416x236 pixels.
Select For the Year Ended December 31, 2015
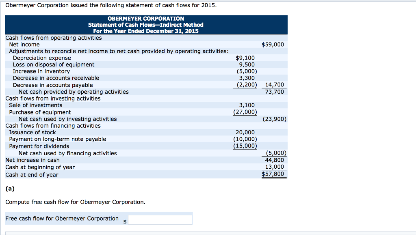[146, 31]
